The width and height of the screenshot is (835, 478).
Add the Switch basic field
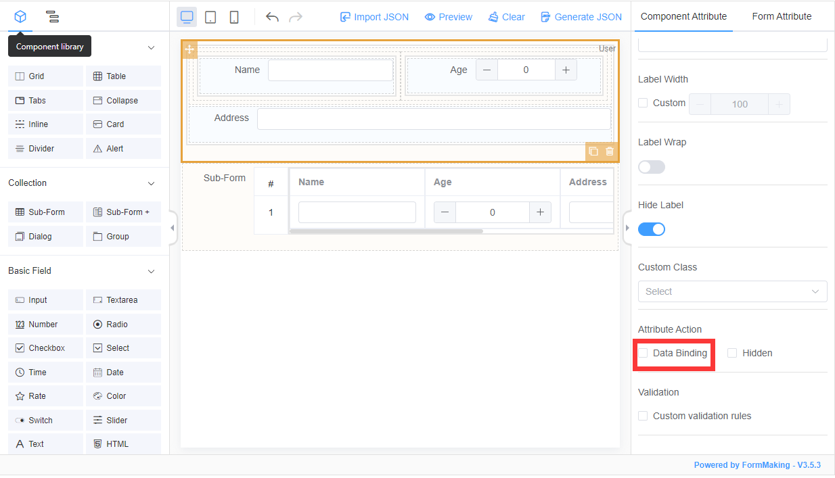(x=45, y=420)
